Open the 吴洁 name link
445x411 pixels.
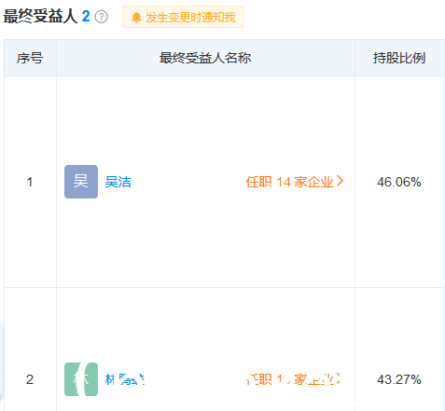(118, 182)
